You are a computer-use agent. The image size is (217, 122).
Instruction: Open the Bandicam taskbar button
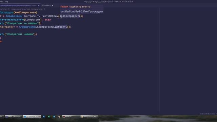71,117
